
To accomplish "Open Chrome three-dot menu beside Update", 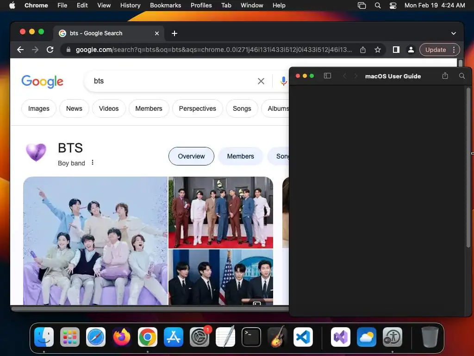I will click(454, 50).
